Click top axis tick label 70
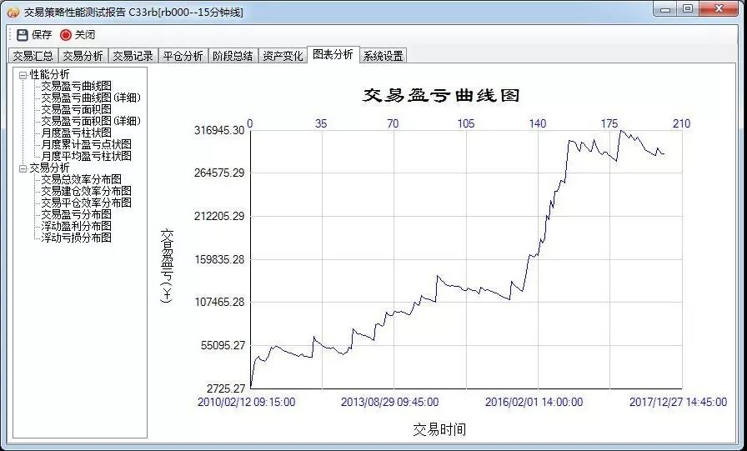This screenshot has width=747, height=451. click(393, 124)
